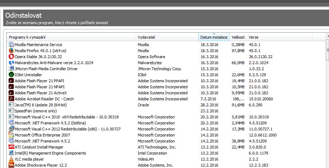Sort list by Vydavatel column header

tap(167, 37)
